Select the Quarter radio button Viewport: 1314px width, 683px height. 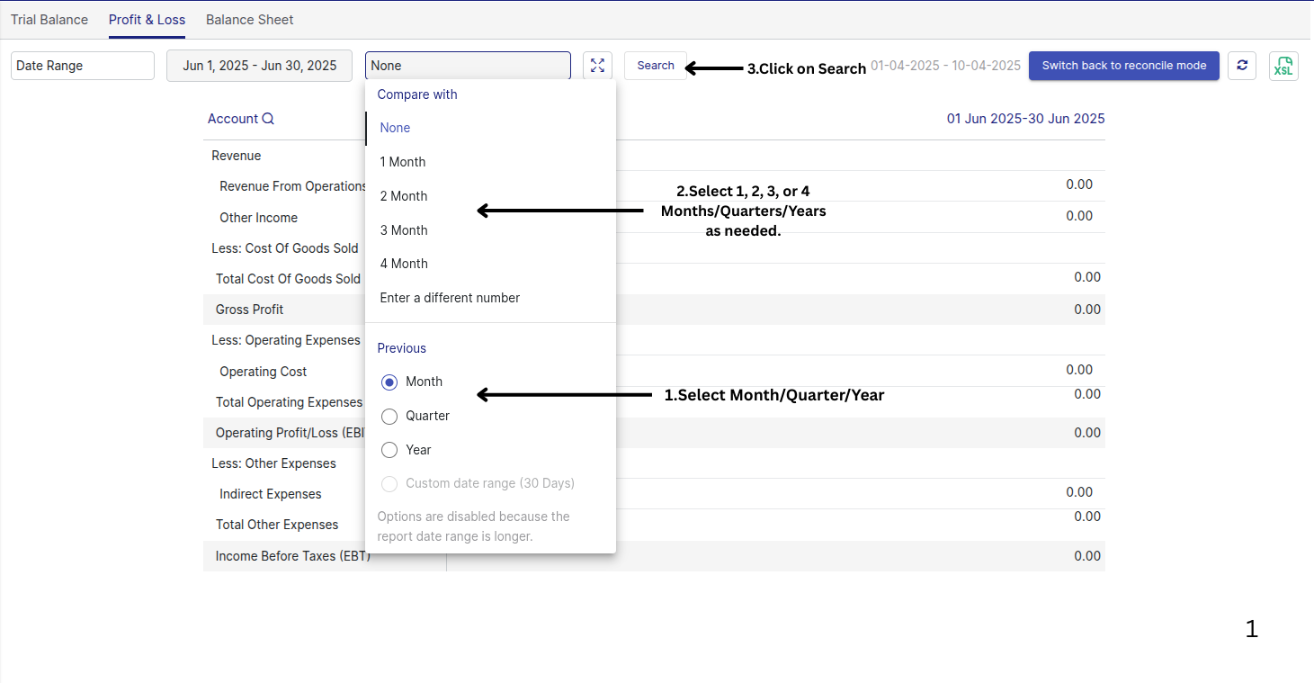(x=389, y=417)
